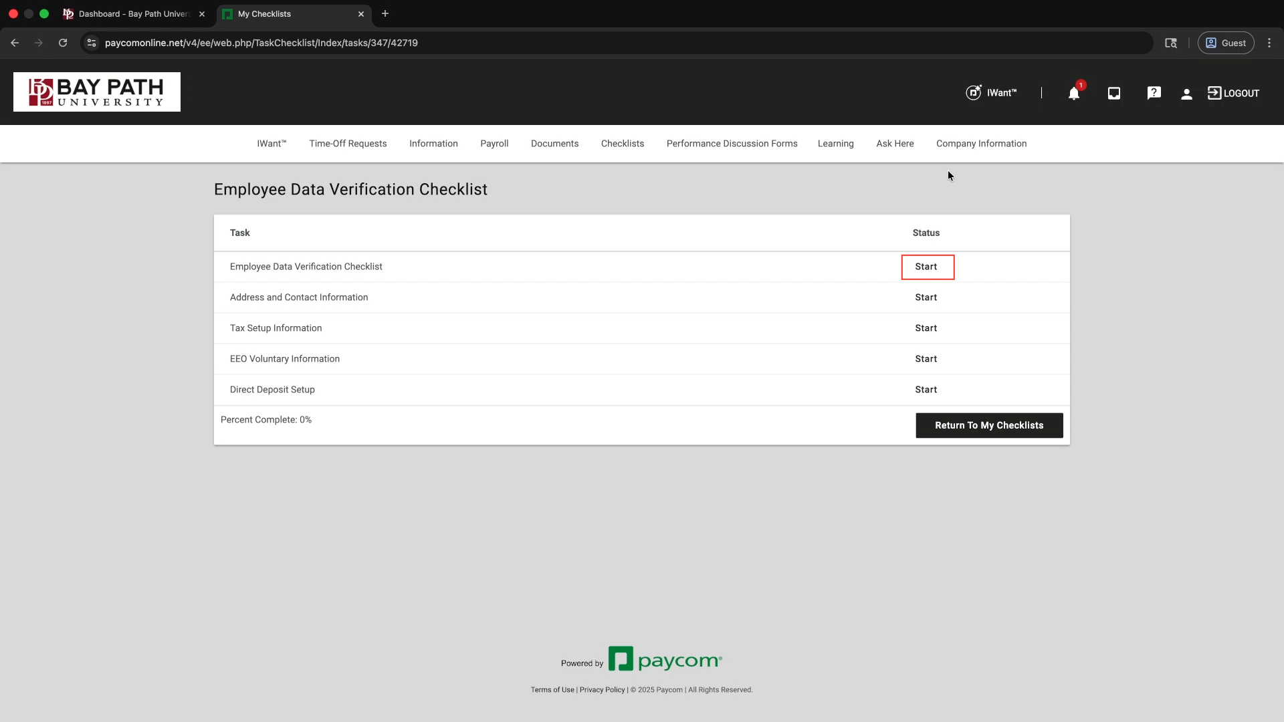The image size is (1284, 722).
Task: Start the Employee Data Verification Checklist task
Action: coord(927,267)
